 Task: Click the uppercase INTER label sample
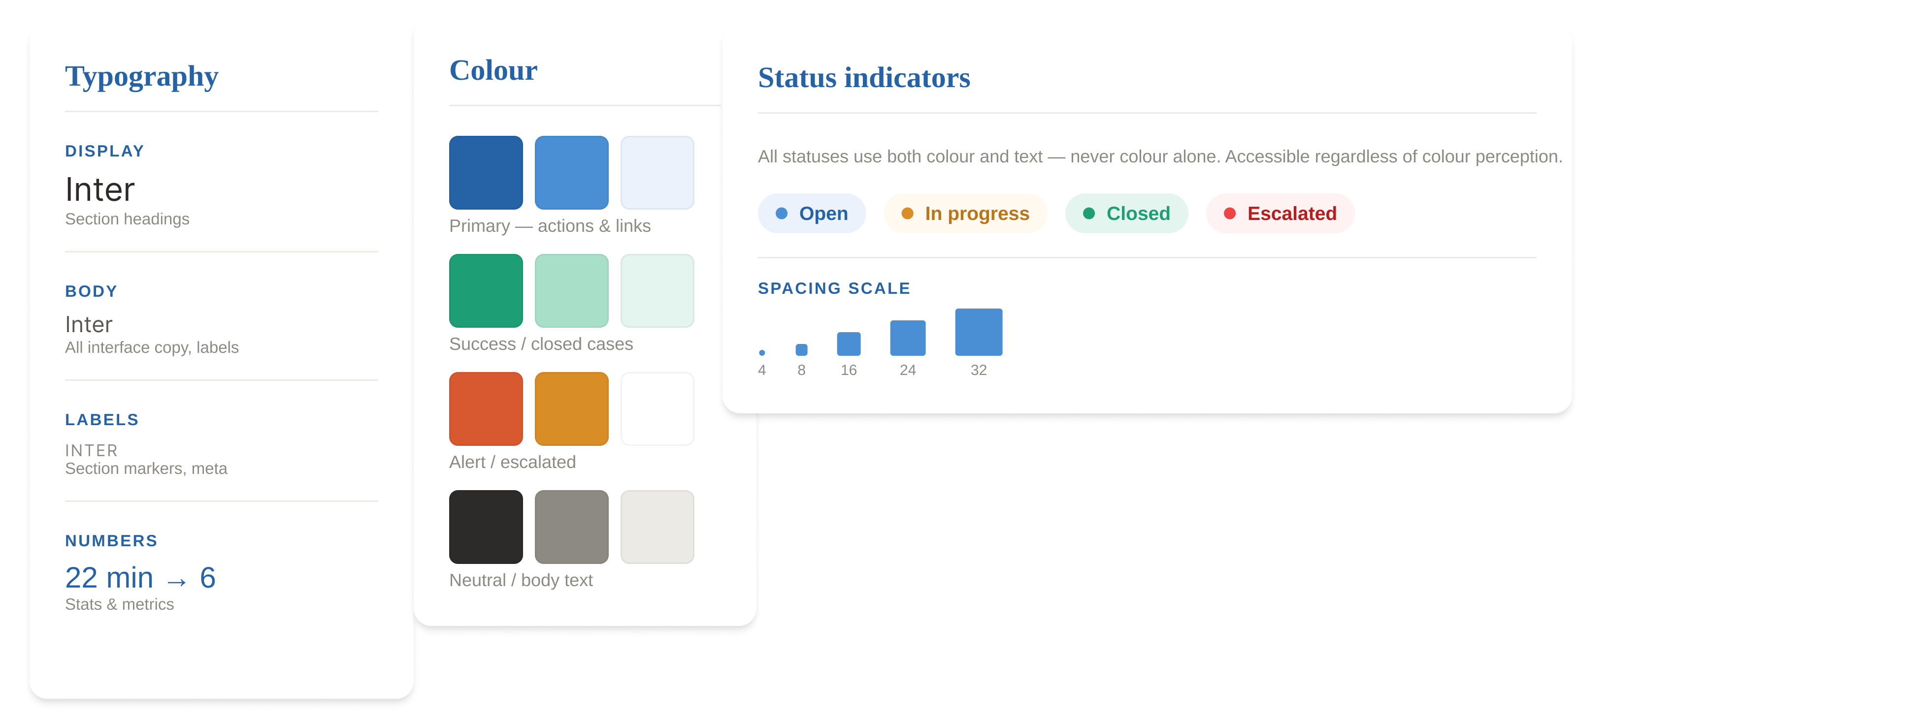point(91,450)
